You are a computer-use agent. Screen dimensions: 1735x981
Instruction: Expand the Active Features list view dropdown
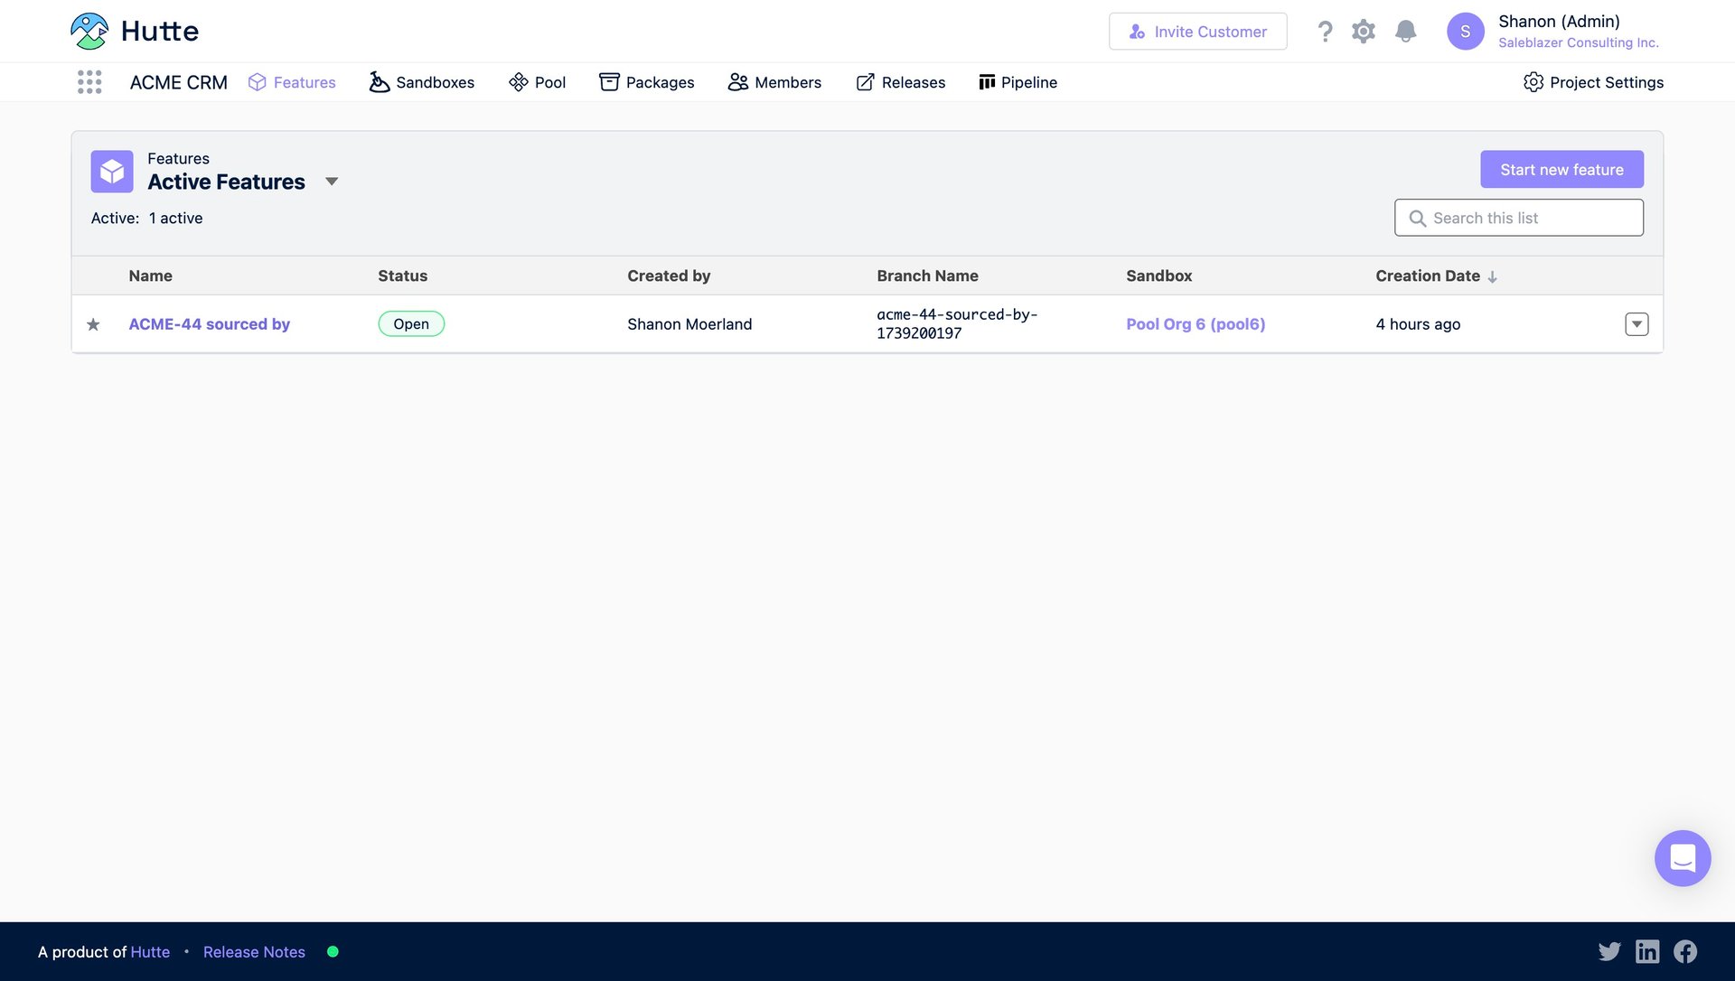[x=332, y=182]
